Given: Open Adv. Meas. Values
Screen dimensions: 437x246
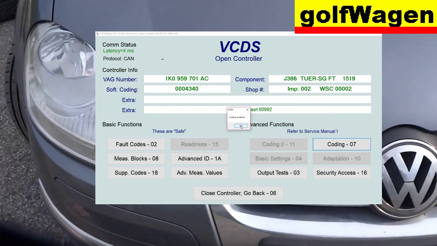Looking at the screenshot, I should click(x=199, y=173).
